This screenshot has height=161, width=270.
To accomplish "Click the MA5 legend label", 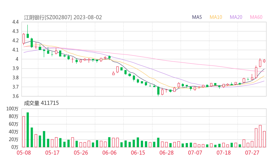I will pyautogui.click(x=197, y=17).
